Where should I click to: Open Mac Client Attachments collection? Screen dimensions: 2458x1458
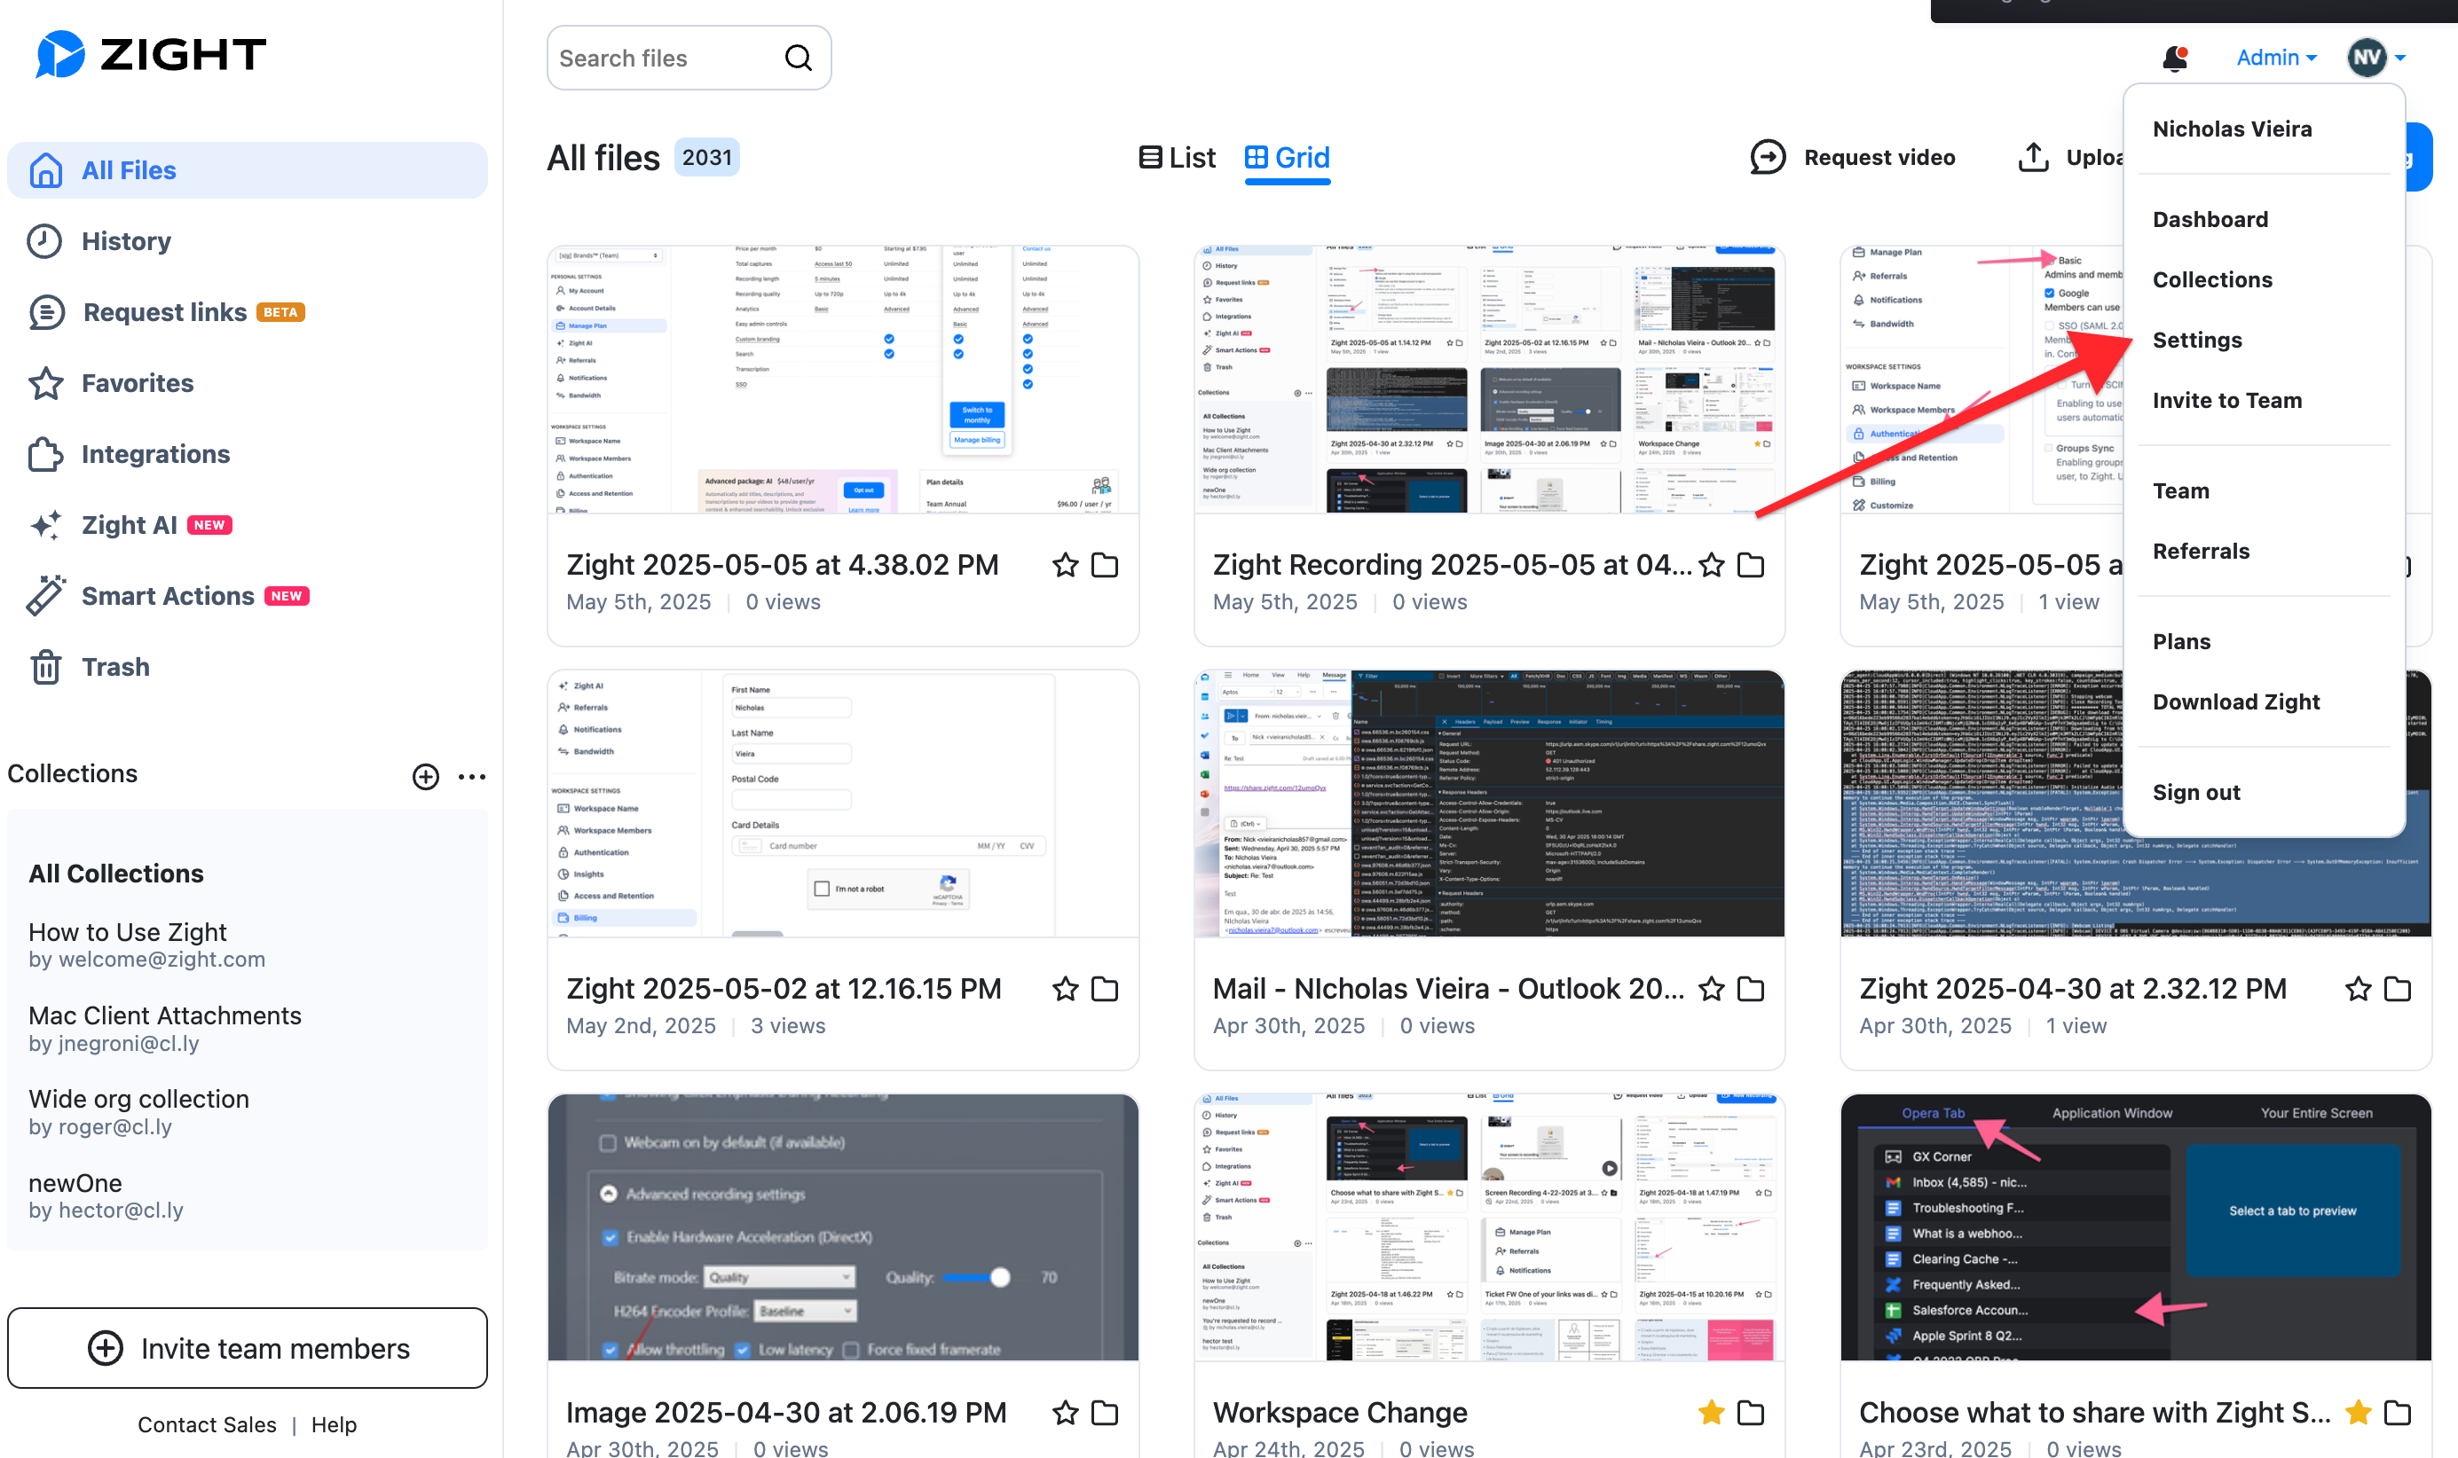click(164, 1028)
